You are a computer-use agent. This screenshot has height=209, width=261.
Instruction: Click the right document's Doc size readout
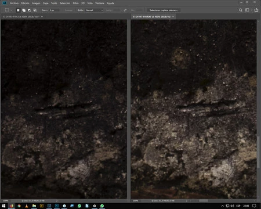click(163, 201)
